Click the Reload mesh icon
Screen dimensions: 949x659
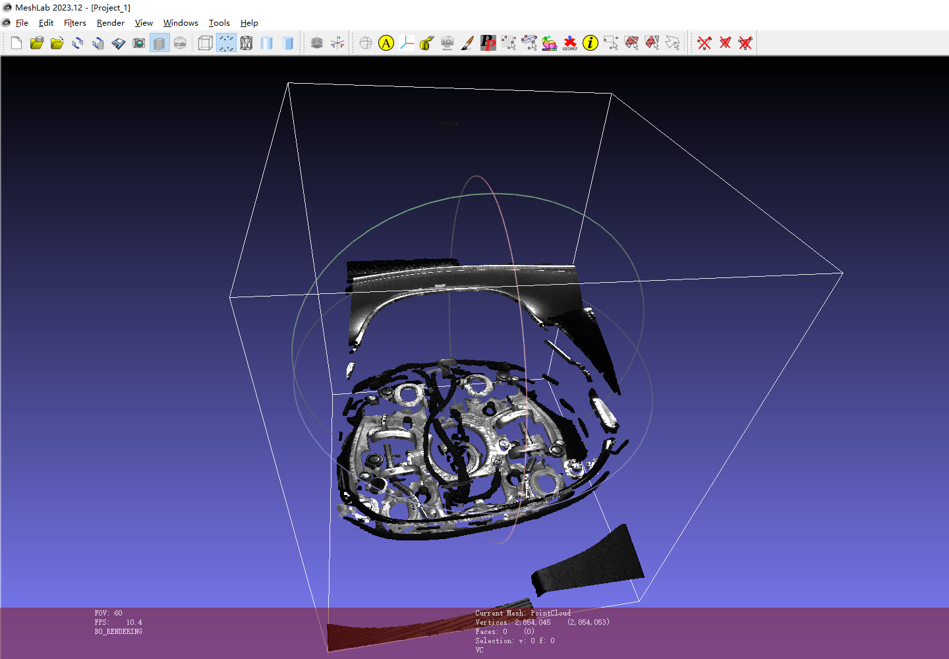coord(78,43)
